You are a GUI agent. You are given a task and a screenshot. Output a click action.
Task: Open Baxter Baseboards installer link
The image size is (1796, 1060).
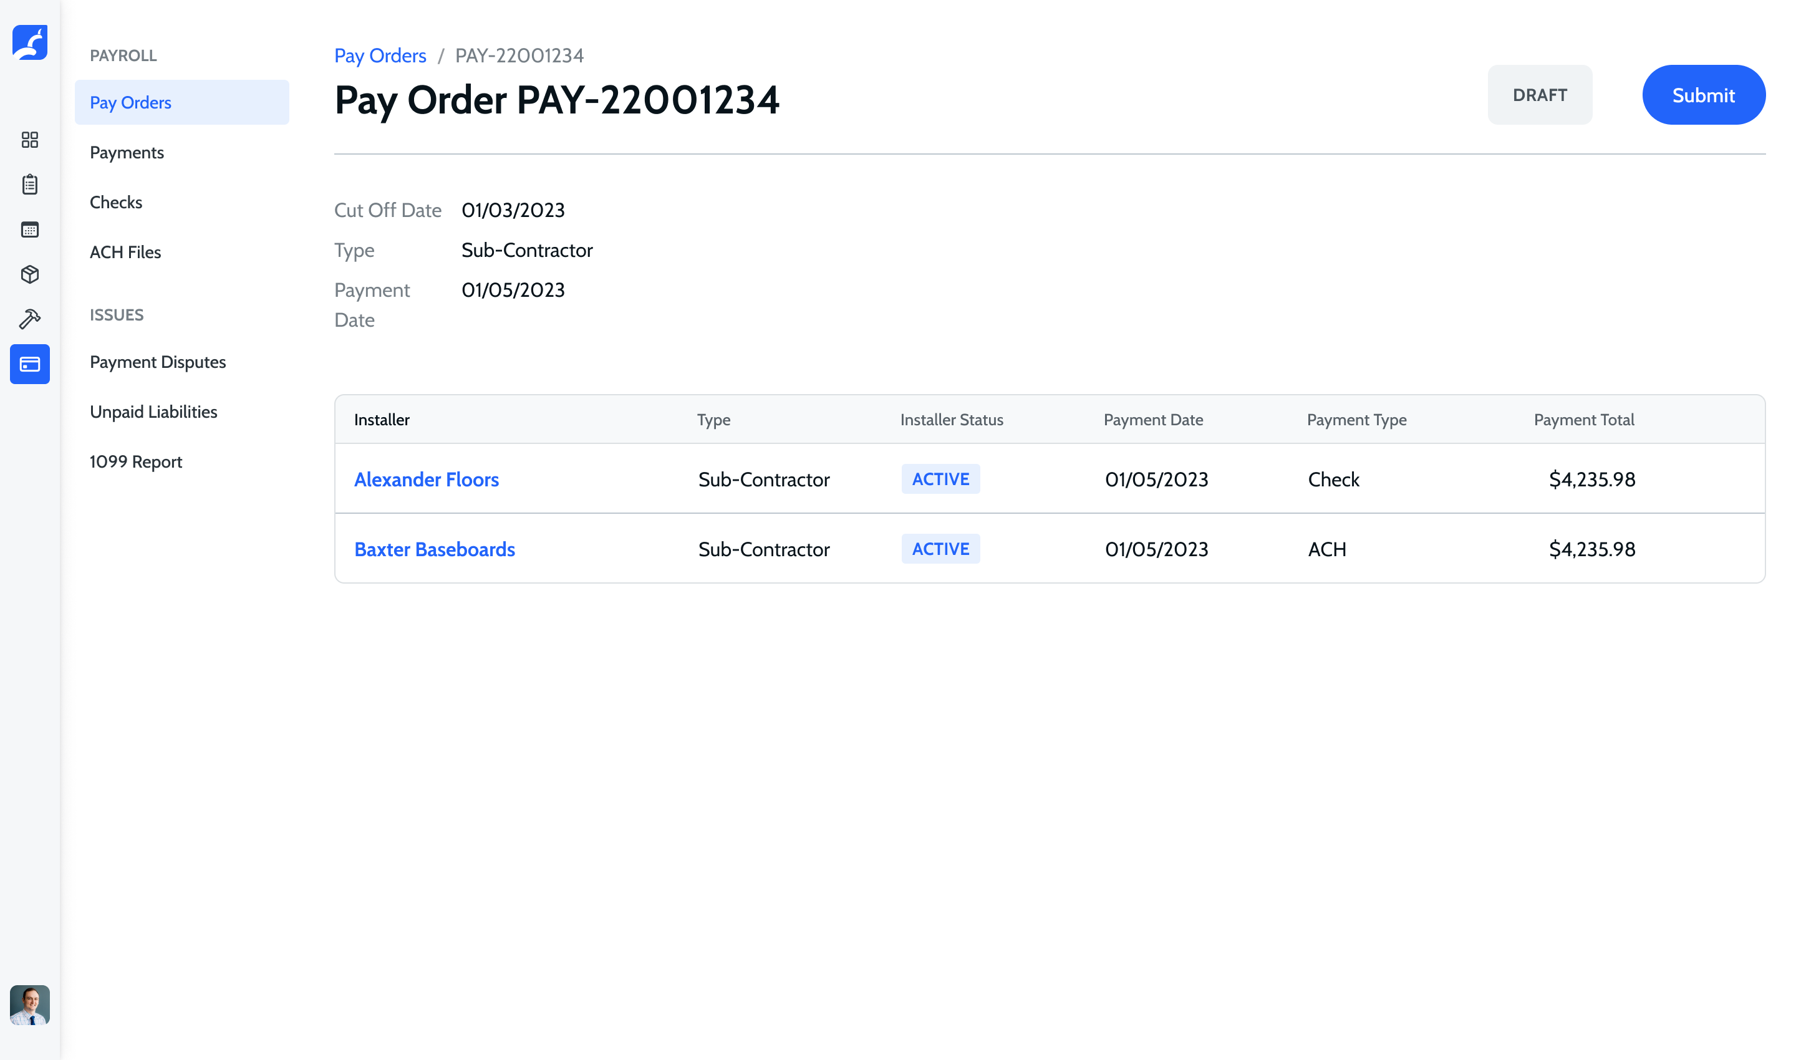click(x=435, y=549)
